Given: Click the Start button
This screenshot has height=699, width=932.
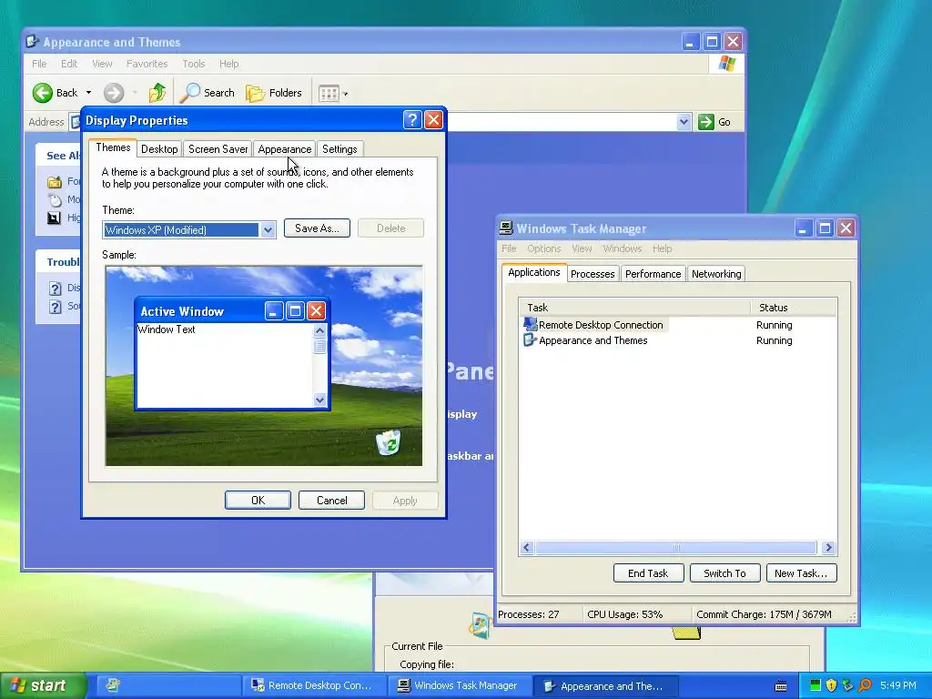Looking at the screenshot, I should (x=44, y=685).
